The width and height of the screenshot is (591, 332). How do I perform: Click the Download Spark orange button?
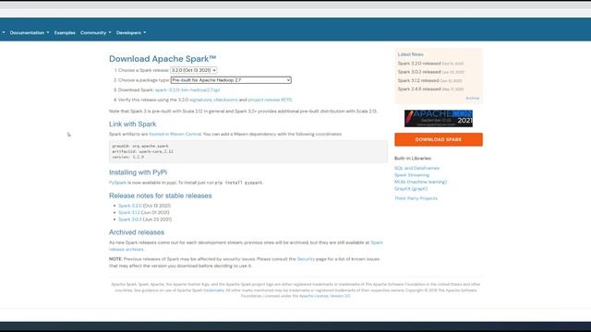pyautogui.click(x=439, y=139)
